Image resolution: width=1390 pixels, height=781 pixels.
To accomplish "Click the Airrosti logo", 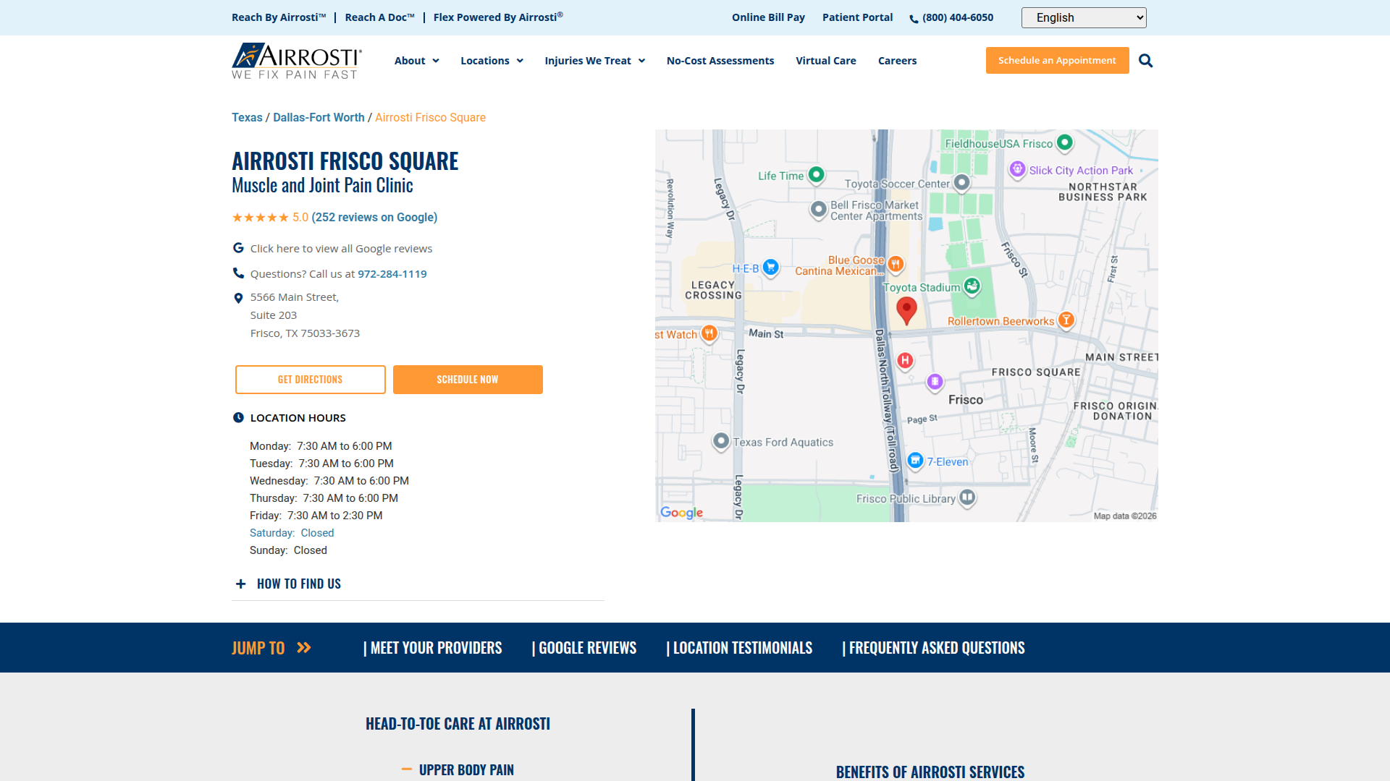I will [x=297, y=61].
